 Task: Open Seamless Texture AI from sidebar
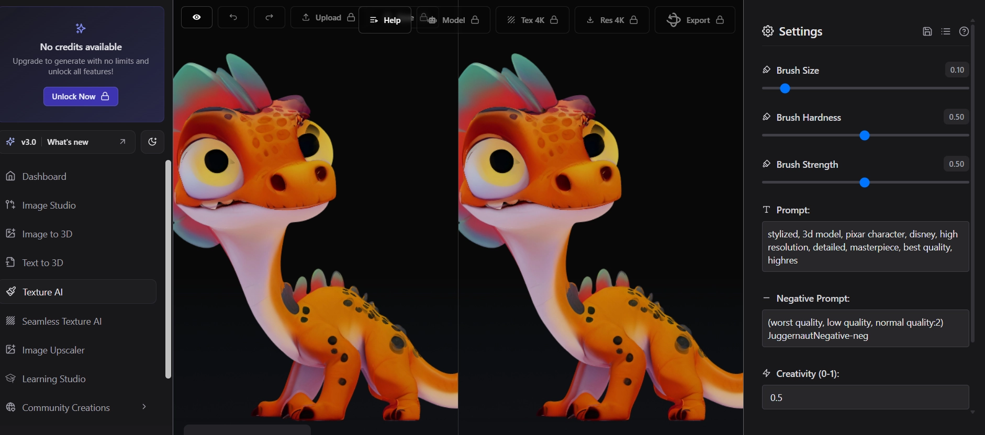coord(62,321)
